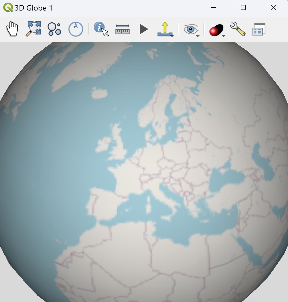Screen dimensions: 288x302
Task: Open the Animations play button
Action: [x=144, y=29]
